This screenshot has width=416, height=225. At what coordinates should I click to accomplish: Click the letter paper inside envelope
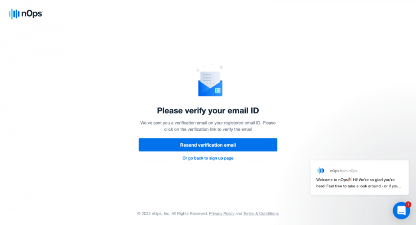click(210, 79)
